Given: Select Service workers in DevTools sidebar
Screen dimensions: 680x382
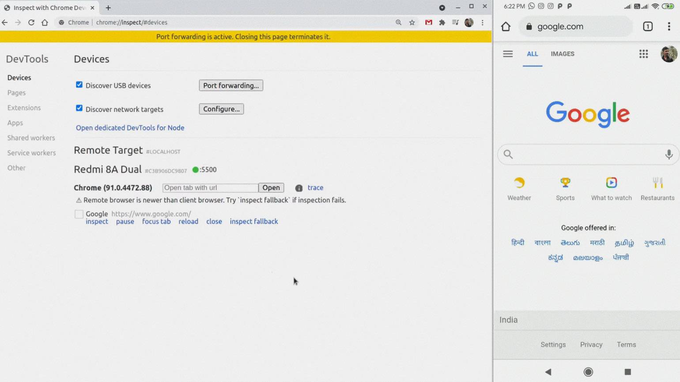Looking at the screenshot, I should [31, 153].
